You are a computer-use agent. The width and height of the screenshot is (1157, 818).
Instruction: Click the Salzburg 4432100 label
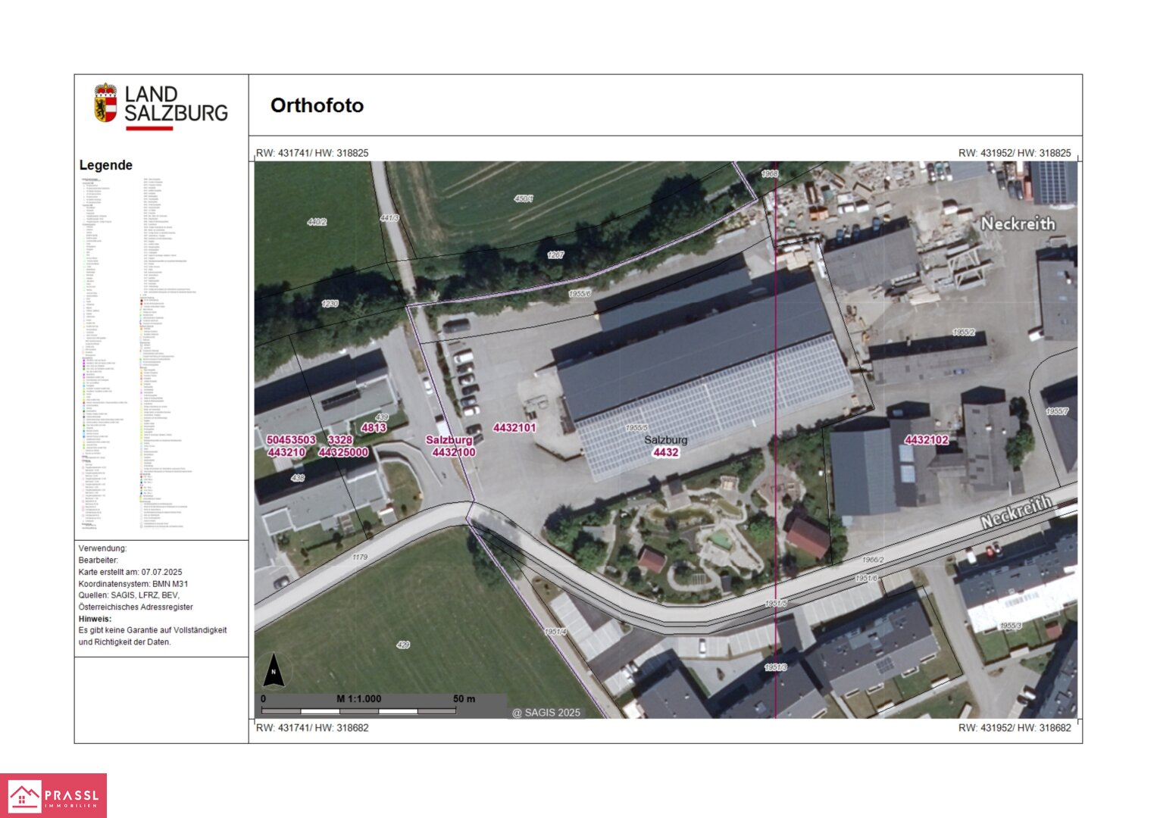pos(452,446)
